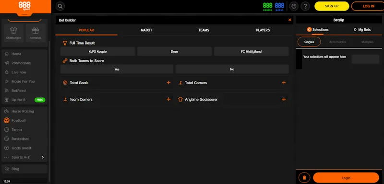Click the Both Teams to Score icon
Viewport: 384px width, 184px height.
65,61
